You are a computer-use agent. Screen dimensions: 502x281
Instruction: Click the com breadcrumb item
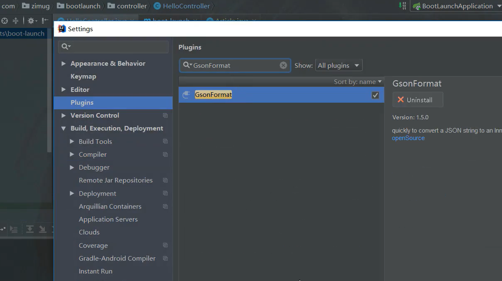point(8,6)
